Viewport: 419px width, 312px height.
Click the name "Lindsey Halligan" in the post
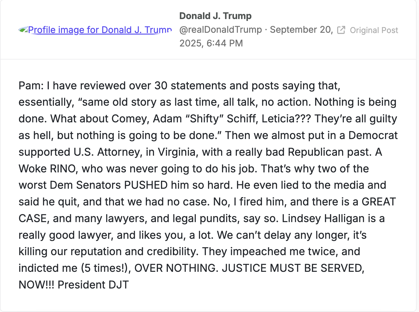pyautogui.click(x=323, y=219)
